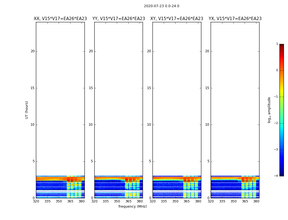Click the jet colorbar gradient strip
288x220 pixels.
point(282,110)
